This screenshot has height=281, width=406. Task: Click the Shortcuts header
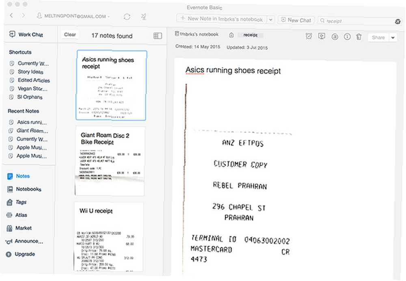tap(20, 52)
